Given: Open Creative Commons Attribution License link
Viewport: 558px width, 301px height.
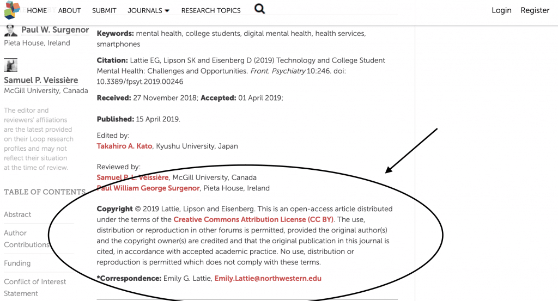Looking at the screenshot, I should click(253, 219).
